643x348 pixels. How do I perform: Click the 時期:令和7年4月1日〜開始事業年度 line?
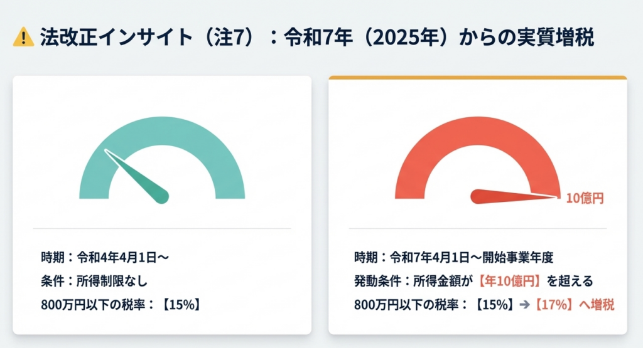pos(453,257)
